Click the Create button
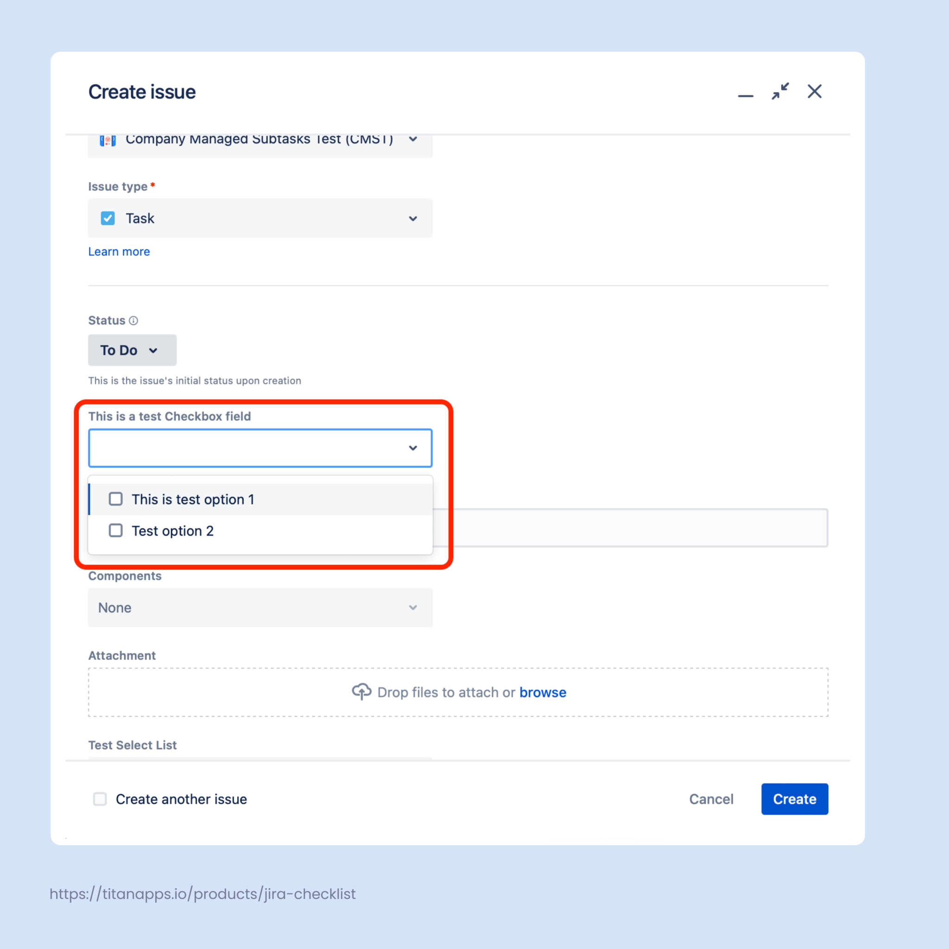949x949 pixels. [x=794, y=799]
